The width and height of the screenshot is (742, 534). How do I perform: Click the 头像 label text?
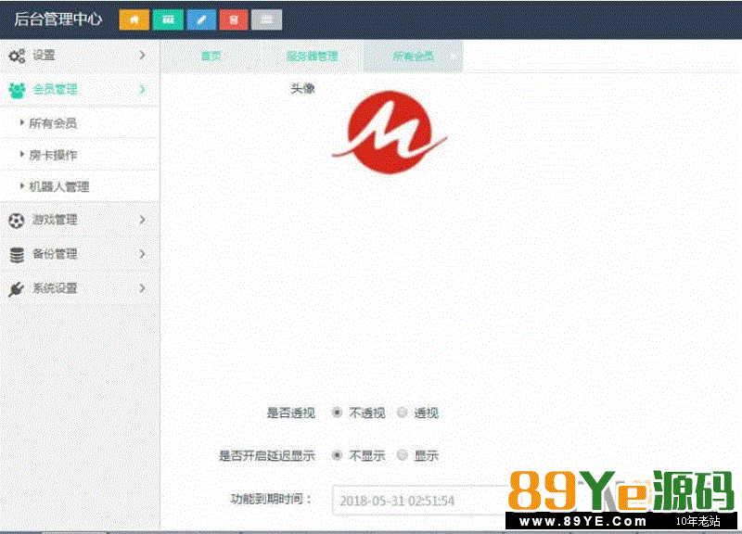pos(303,88)
